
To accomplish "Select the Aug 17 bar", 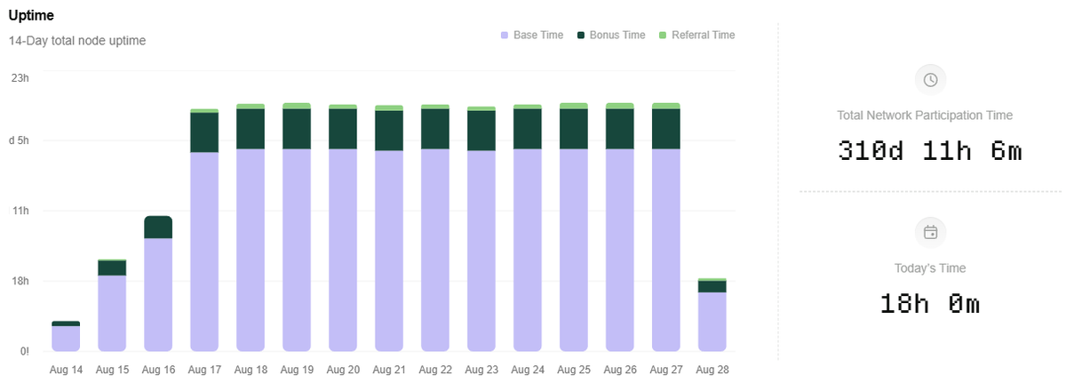I will click(x=204, y=229).
